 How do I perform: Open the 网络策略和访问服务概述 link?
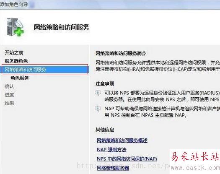tap(122, 140)
